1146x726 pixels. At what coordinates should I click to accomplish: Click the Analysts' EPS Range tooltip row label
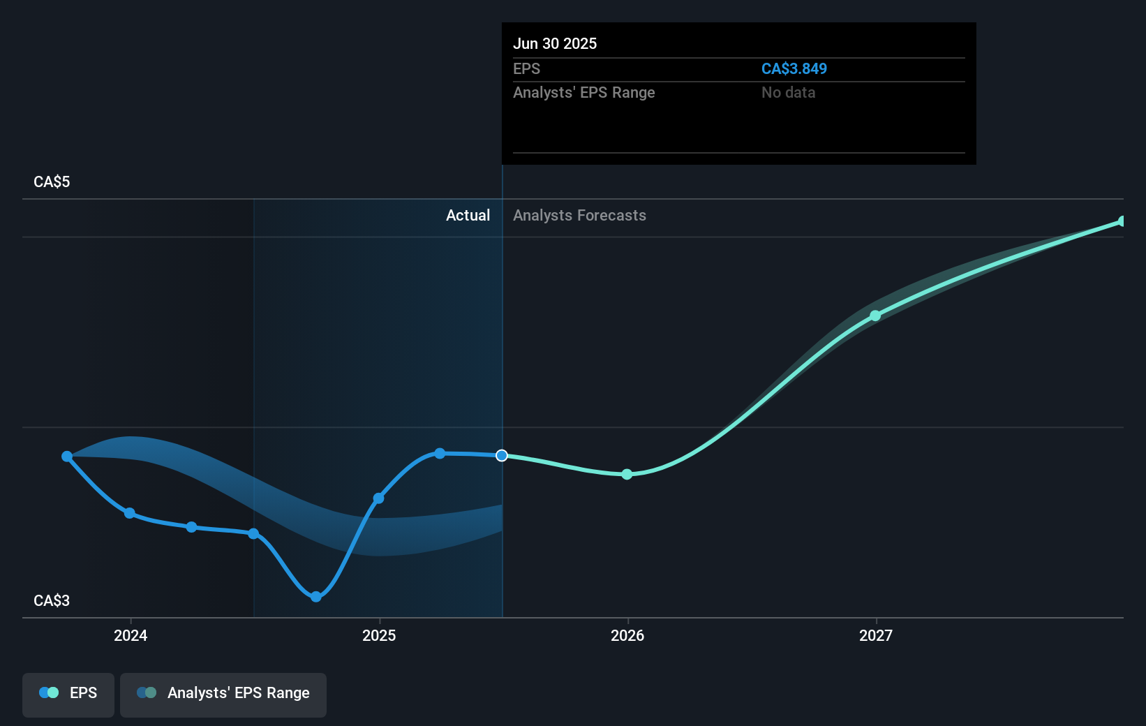click(584, 92)
